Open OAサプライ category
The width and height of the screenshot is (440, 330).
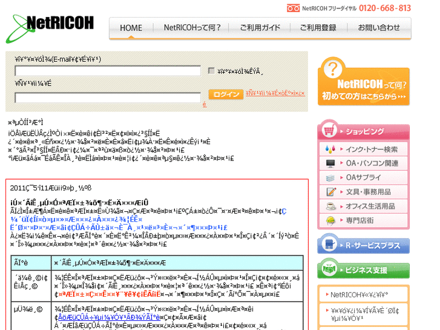[364, 178]
